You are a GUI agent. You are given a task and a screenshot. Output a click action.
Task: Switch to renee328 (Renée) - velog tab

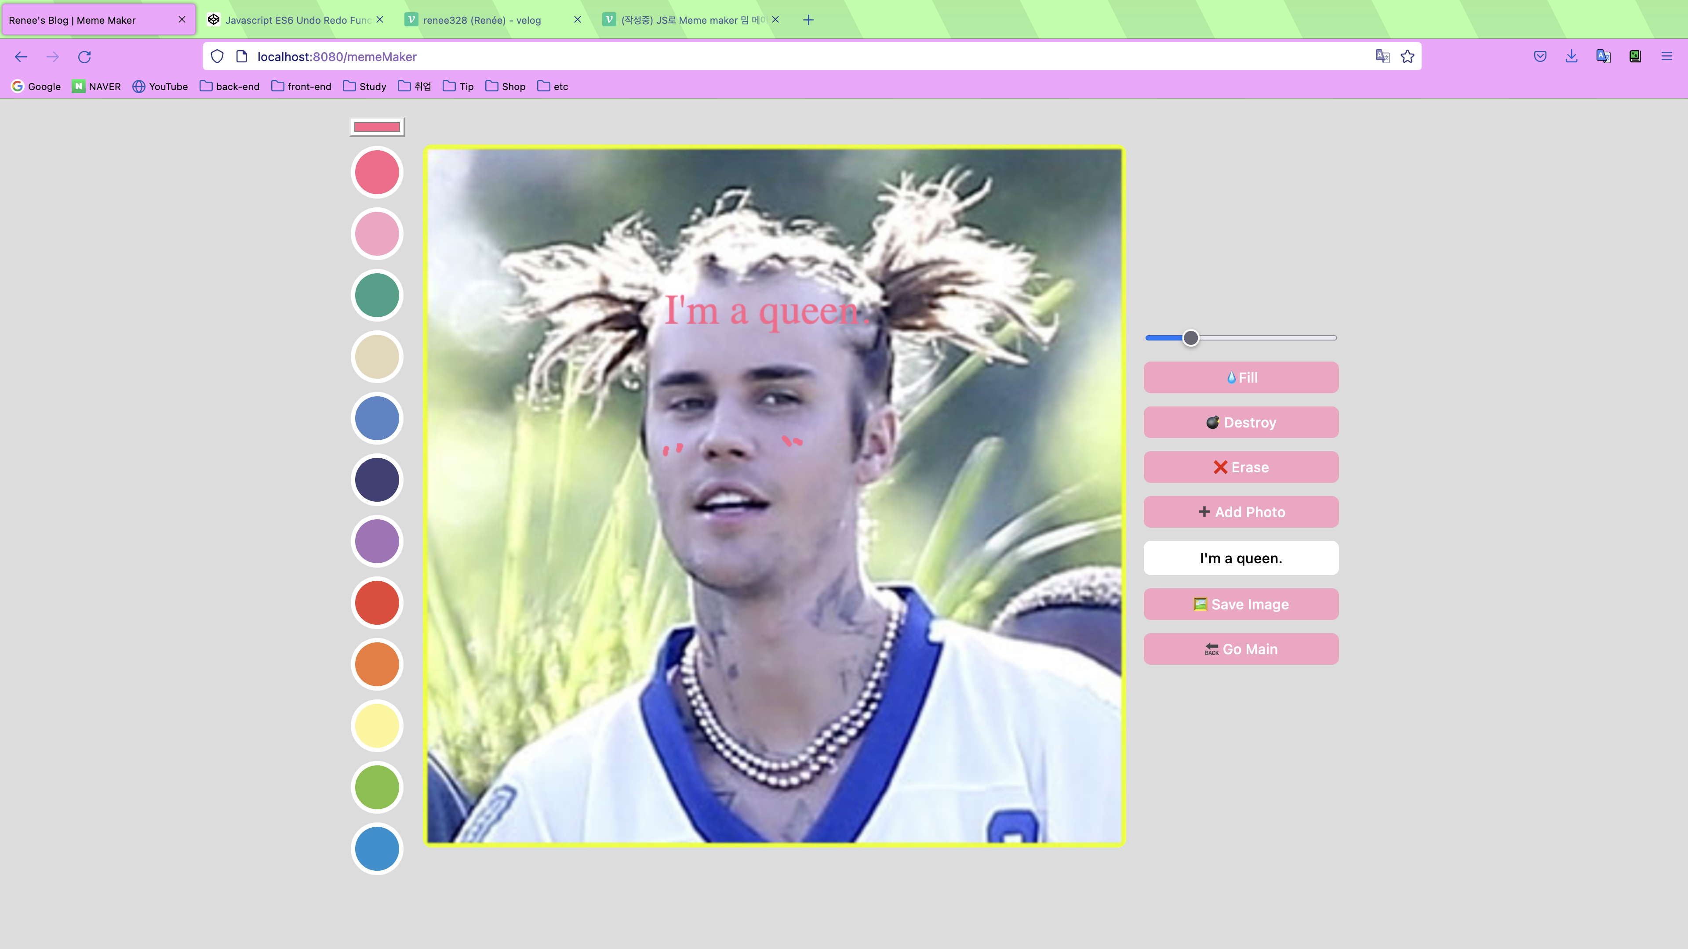pos(493,20)
